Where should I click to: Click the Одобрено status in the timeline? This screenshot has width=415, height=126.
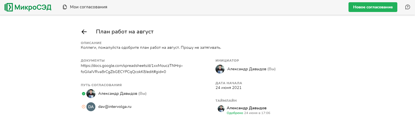(x=235, y=113)
